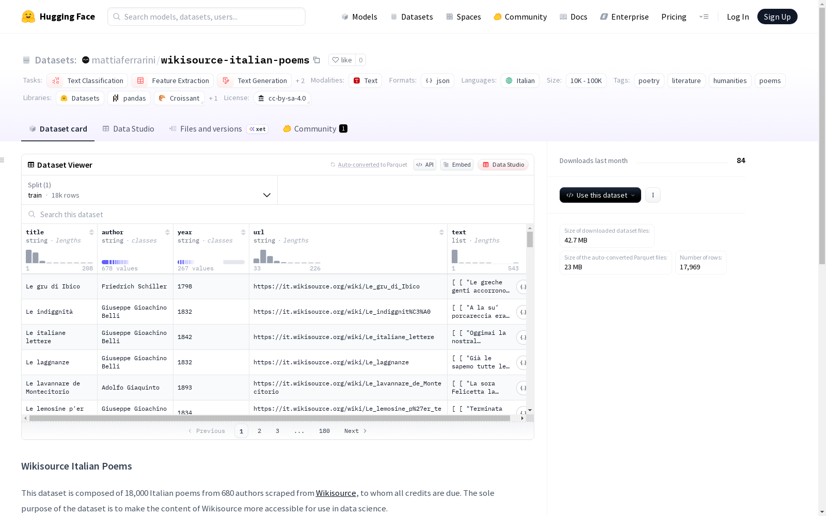The image size is (826, 516).
Task: Open the Data Studio tab
Action: (128, 129)
